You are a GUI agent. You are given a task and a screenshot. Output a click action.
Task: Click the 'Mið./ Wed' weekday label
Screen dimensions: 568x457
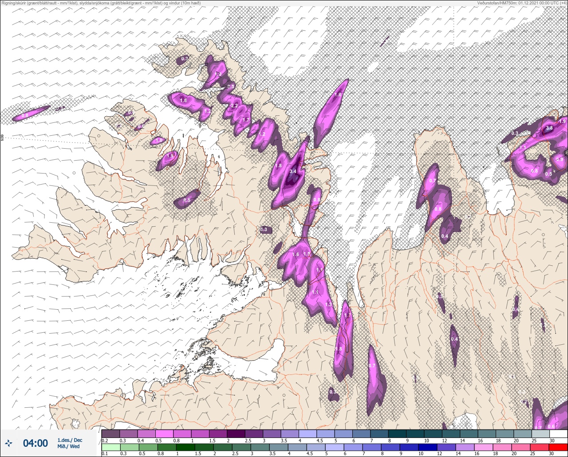tap(69, 446)
